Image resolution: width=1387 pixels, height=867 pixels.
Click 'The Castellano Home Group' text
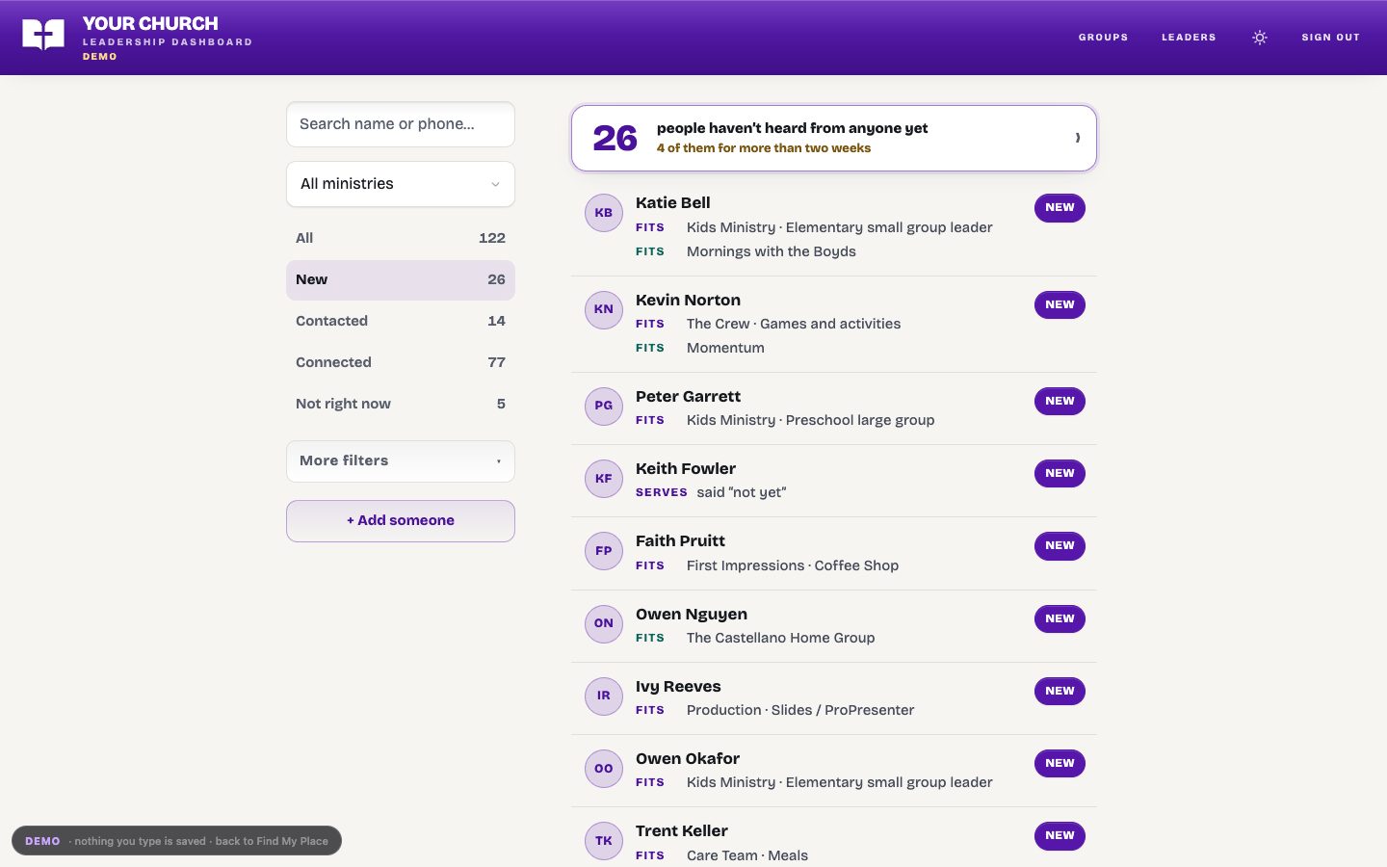point(781,638)
